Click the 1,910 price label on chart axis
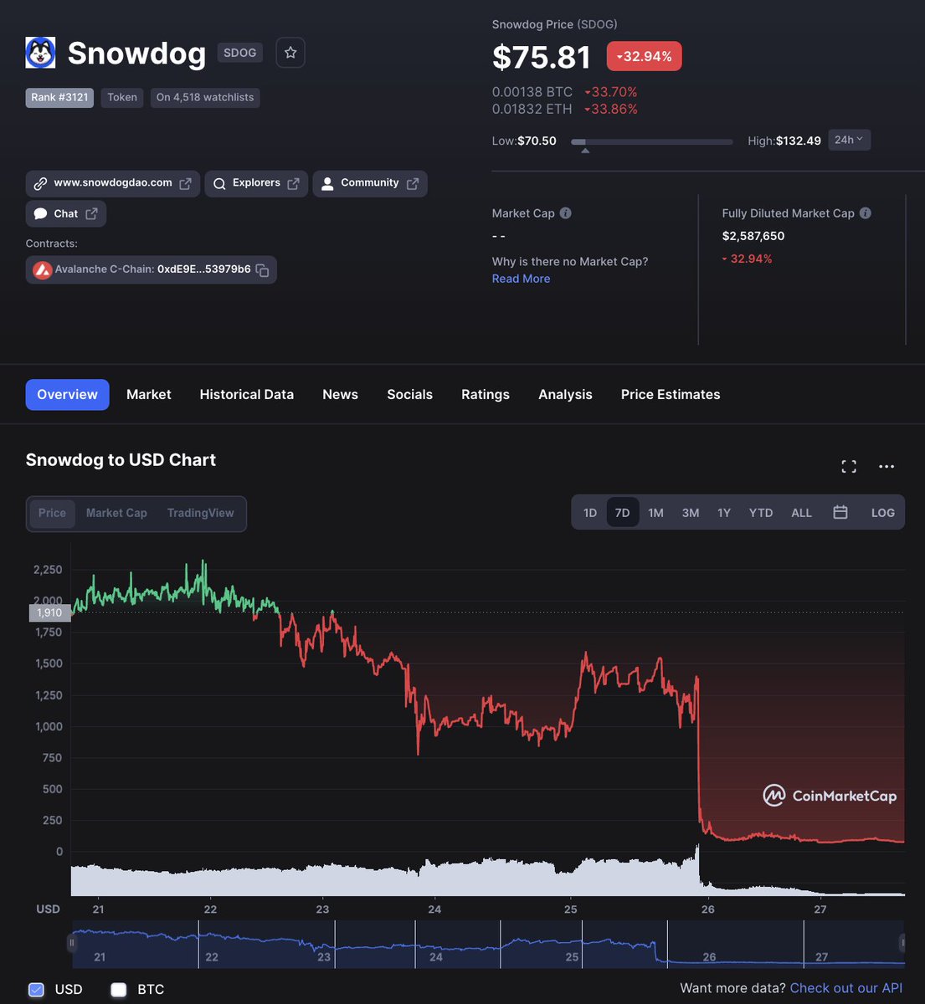This screenshot has width=925, height=1004. 49,612
